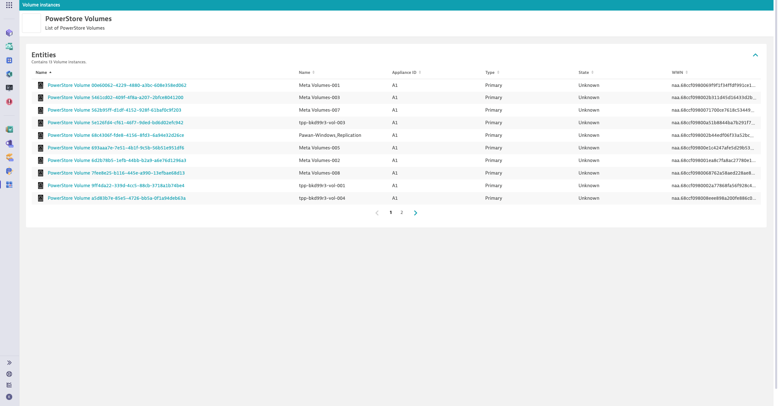Open the support lifebuoy icon
The width and height of the screenshot is (778, 406).
[9, 374]
